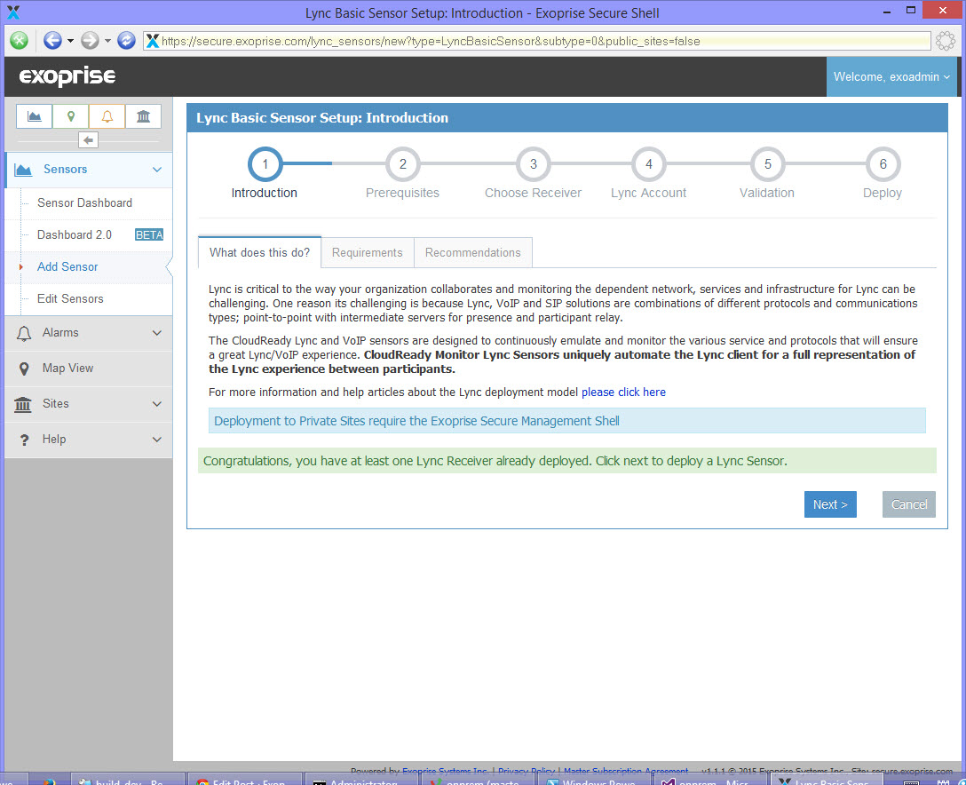The image size is (966, 785).
Task: Click the green stop/close browser icon
Action: click(20, 41)
